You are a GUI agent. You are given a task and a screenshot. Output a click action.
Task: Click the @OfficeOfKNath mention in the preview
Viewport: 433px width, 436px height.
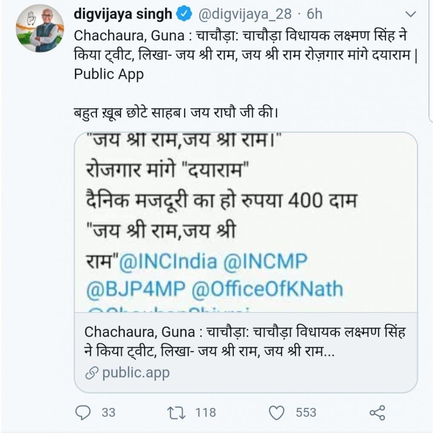click(x=267, y=289)
